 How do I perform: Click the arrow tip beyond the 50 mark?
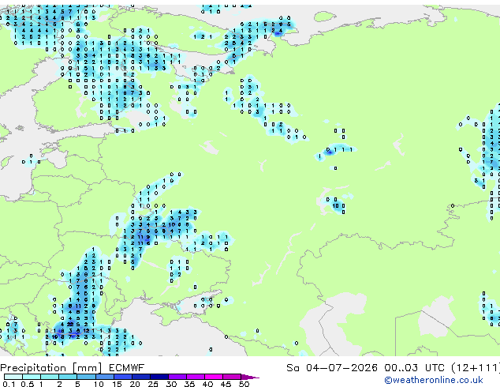coord(252,377)
